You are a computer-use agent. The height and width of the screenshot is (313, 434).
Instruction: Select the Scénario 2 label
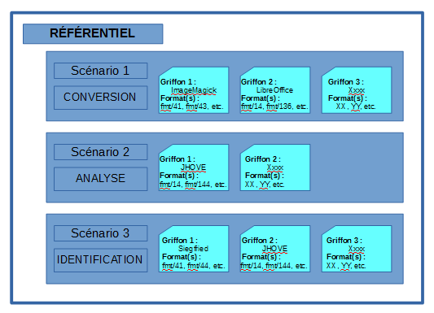coord(100,152)
